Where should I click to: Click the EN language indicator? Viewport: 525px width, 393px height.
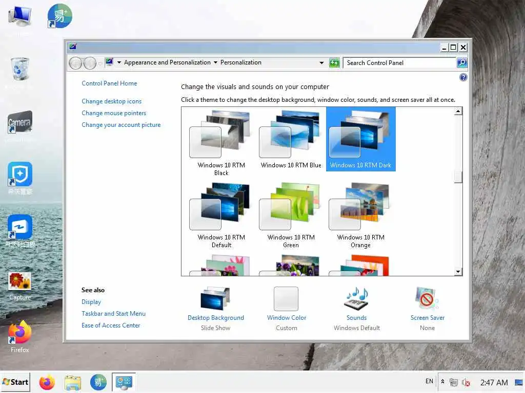pyautogui.click(x=429, y=381)
